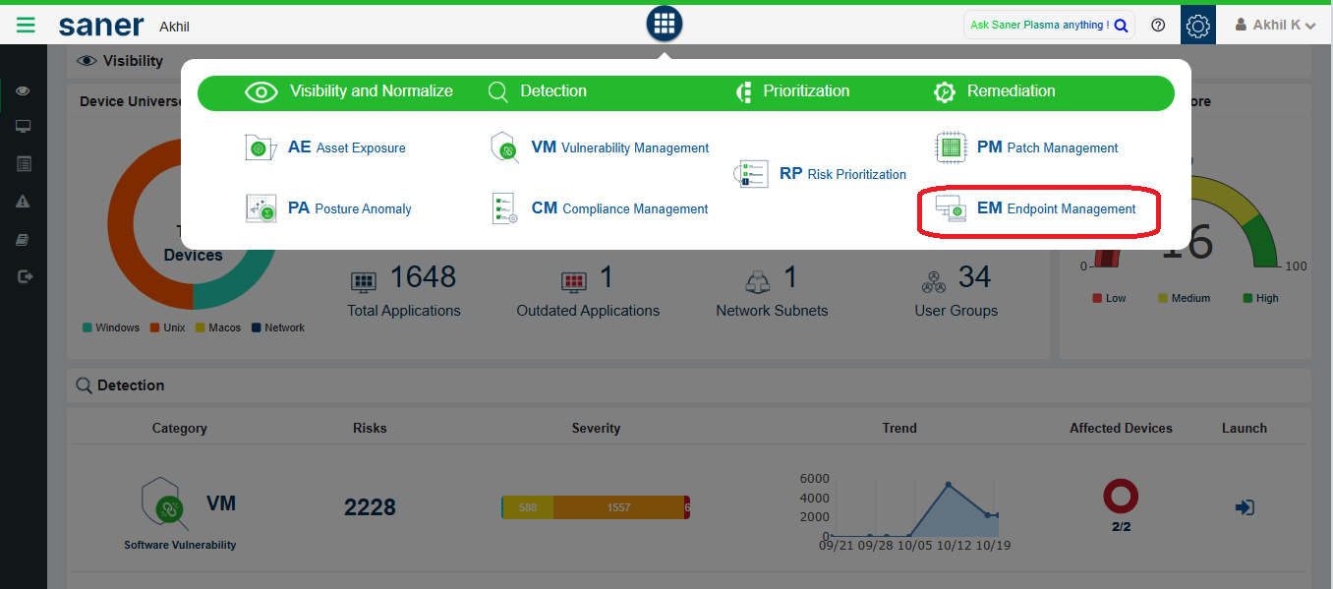The width and height of the screenshot is (1333, 589).
Task: Select Visibility and Normalize header
Action: point(349,91)
